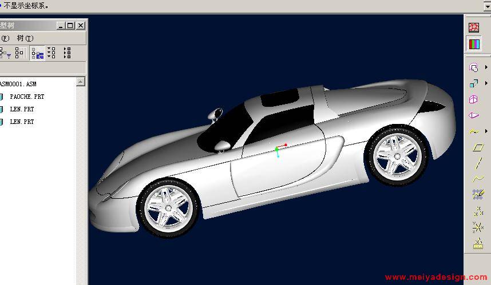This screenshot has width=491, height=285.
Task: Click the analysis ruler icon
Action: click(478, 243)
